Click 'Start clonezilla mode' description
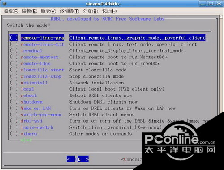The width and height of the screenshot is (224, 170). click(x=98, y=70)
